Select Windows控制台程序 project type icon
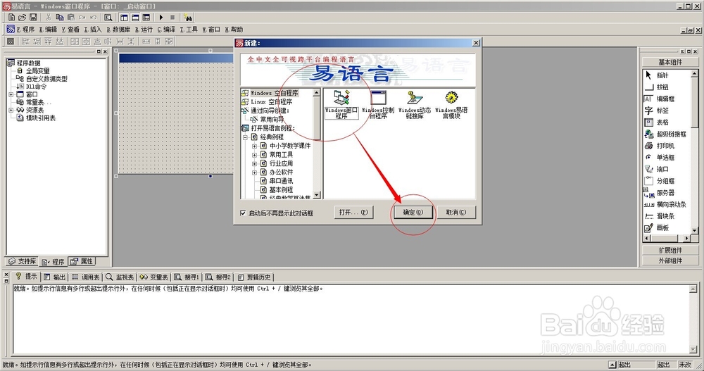Viewport: 704px width, 371px height. click(378, 104)
